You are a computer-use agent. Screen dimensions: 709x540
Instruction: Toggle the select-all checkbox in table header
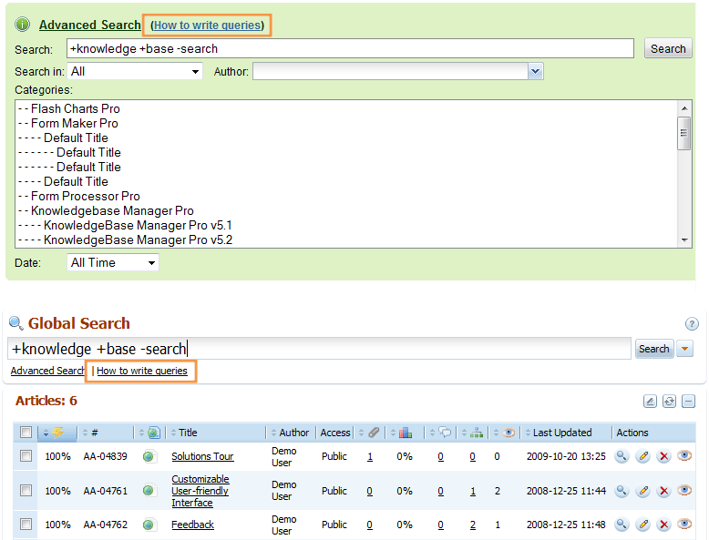(x=26, y=433)
